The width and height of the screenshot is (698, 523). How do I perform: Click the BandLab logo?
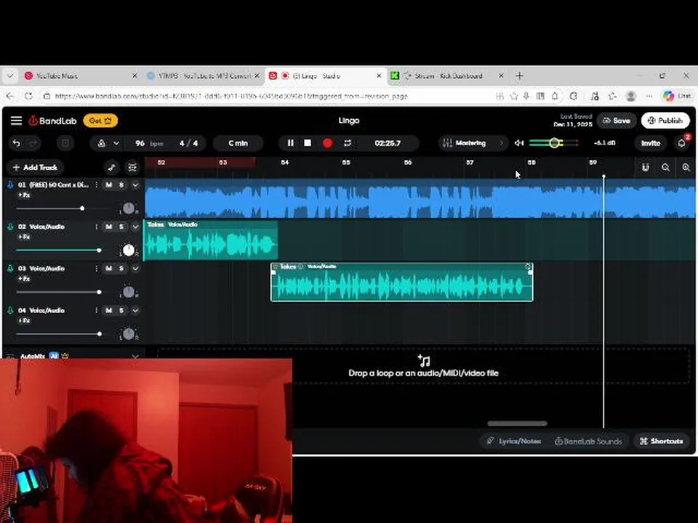[x=52, y=121]
